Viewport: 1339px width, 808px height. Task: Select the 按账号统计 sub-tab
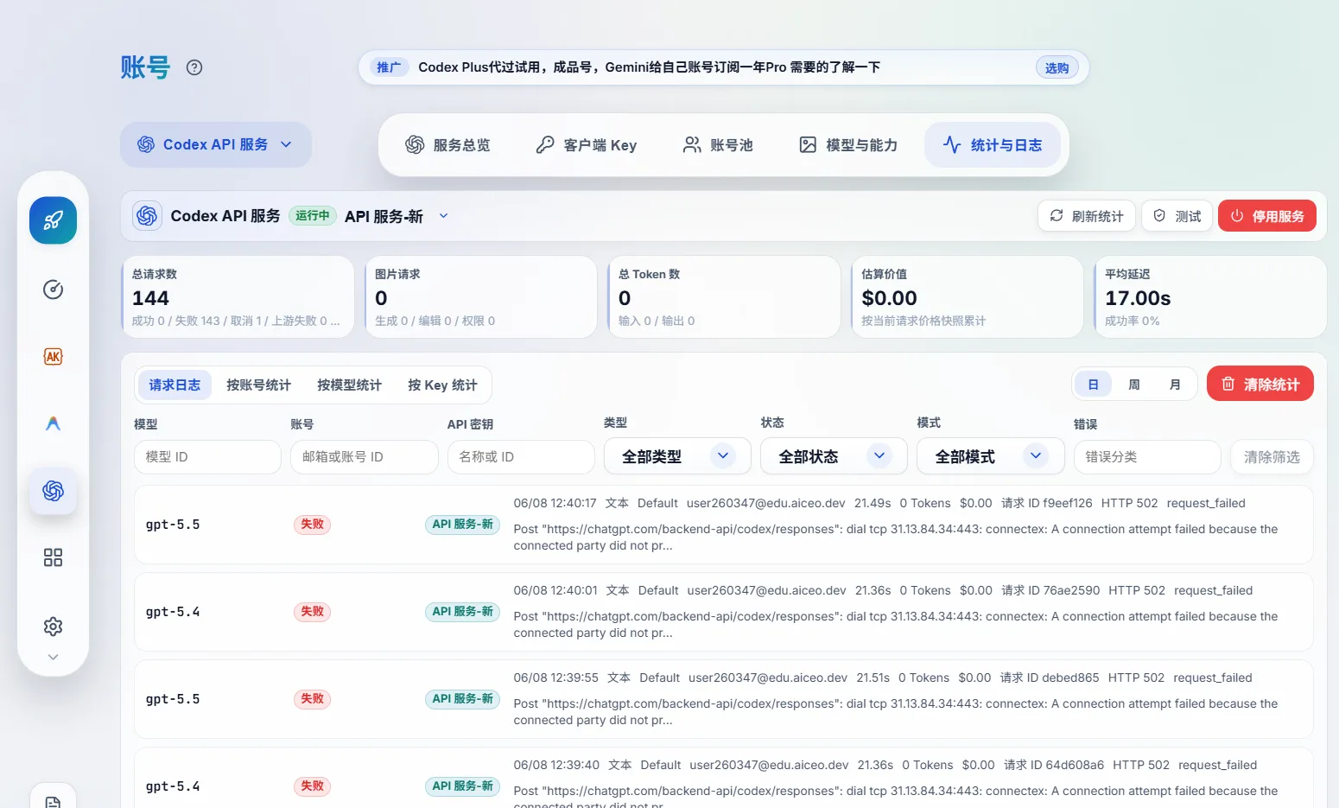coord(258,385)
